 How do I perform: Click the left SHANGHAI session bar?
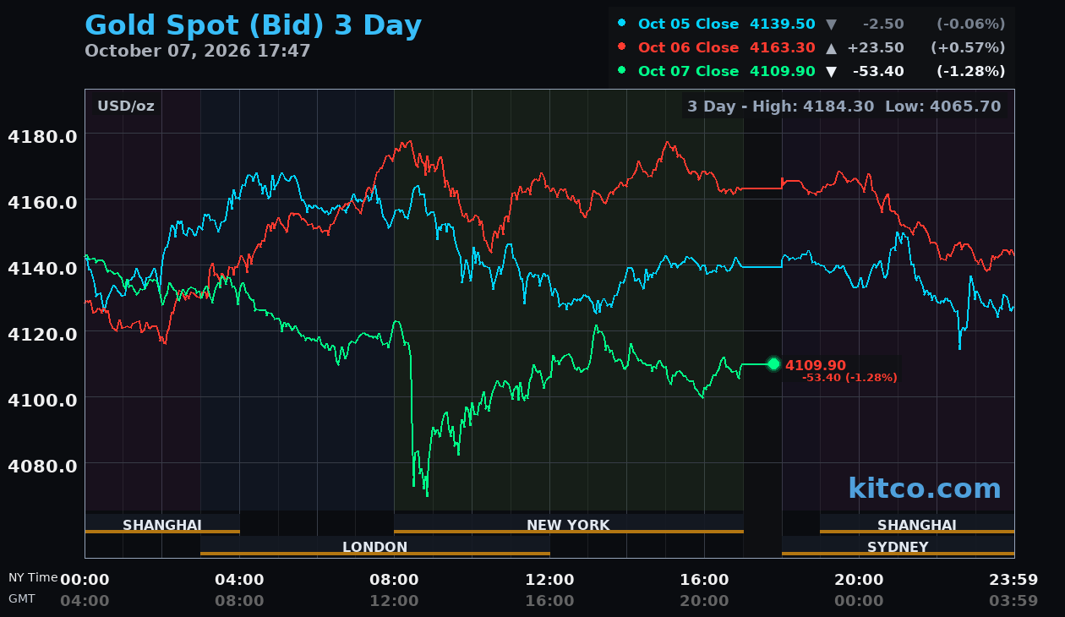pyautogui.click(x=162, y=524)
